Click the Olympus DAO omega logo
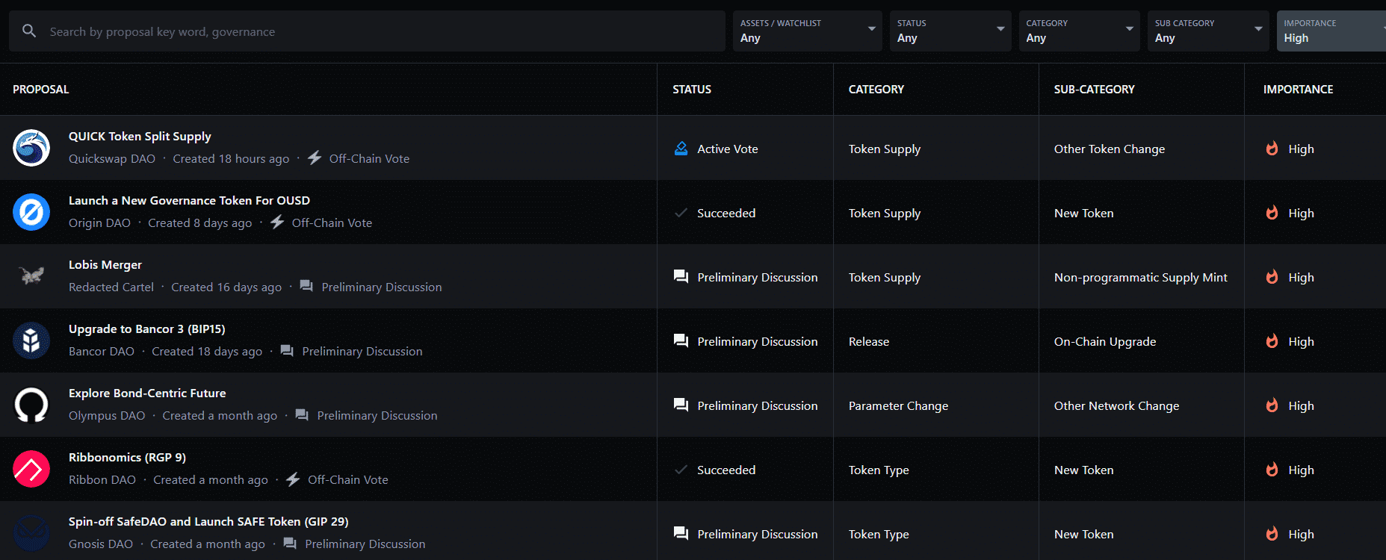Viewport: 1386px width, 560px height. point(31,405)
